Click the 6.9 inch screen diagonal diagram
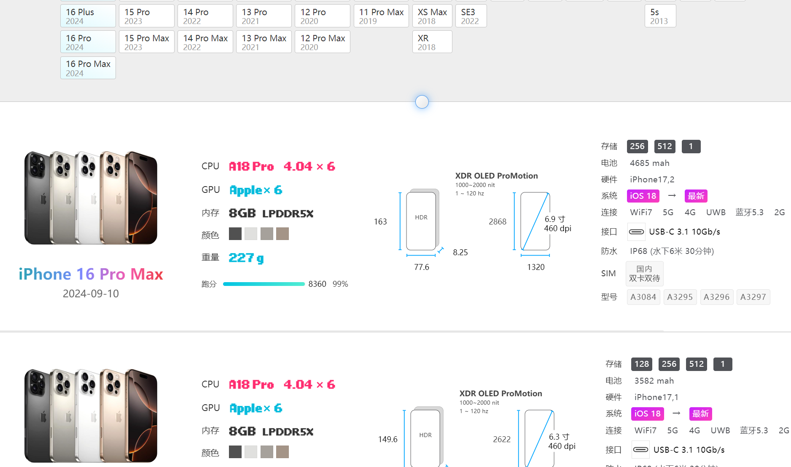The width and height of the screenshot is (791, 467). (535, 221)
